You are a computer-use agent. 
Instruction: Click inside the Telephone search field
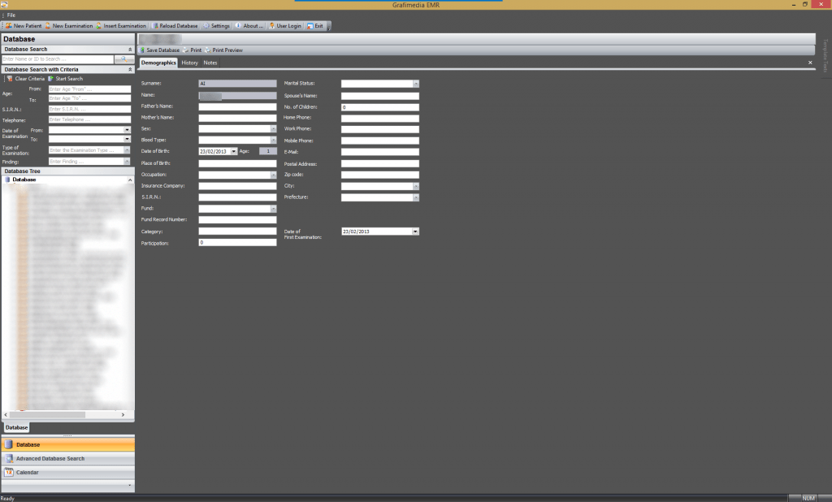point(89,119)
